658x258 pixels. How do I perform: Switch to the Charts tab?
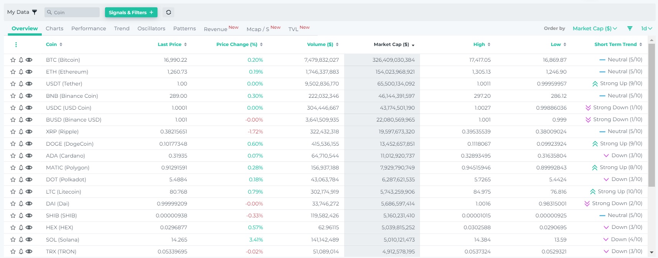54,28
